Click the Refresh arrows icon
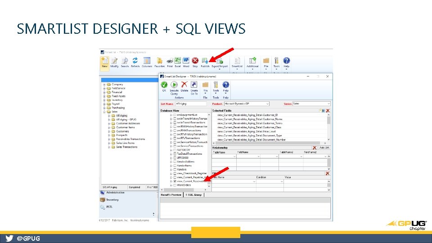 [x=135, y=61]
